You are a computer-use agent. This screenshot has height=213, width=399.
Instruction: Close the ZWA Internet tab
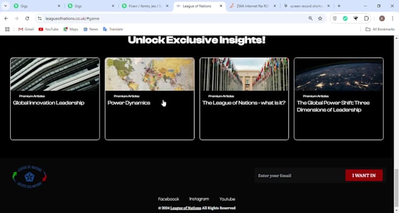(x=275, y=6)
